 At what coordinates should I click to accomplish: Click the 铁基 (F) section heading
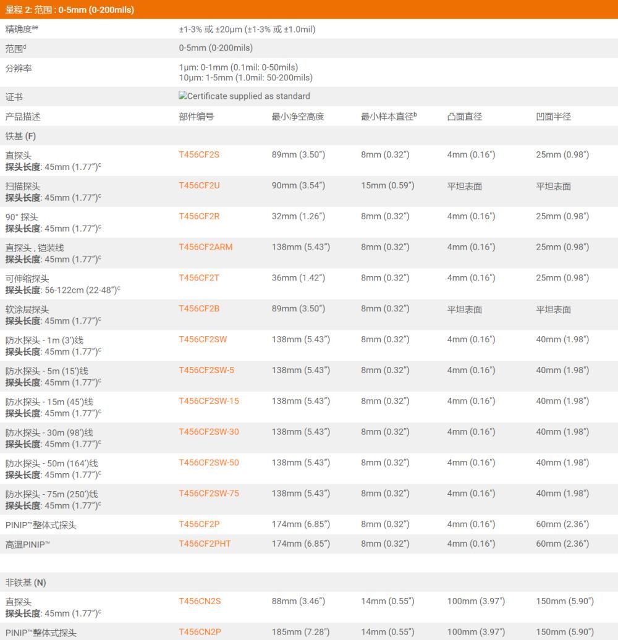(x=20, y=136)
